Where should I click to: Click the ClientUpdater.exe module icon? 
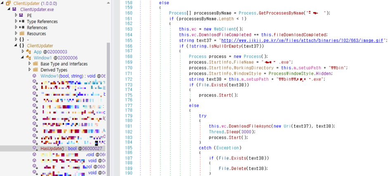[x=14, y=9]
